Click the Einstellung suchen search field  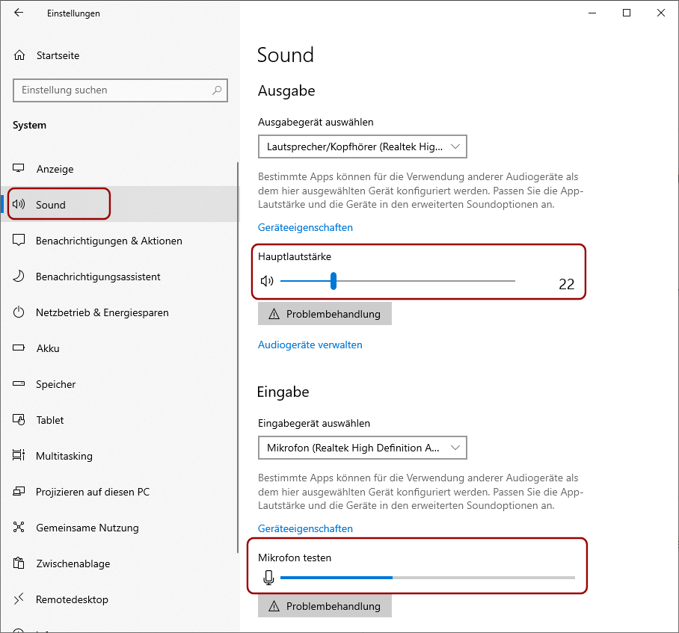point(120,90)
